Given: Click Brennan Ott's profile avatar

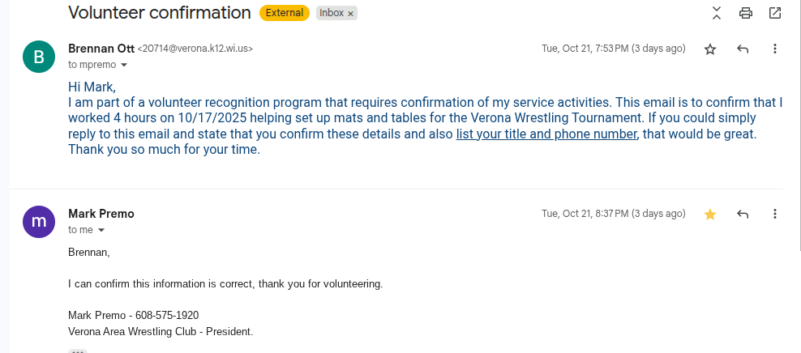Looking at the screenshot, I should (38, 56).
